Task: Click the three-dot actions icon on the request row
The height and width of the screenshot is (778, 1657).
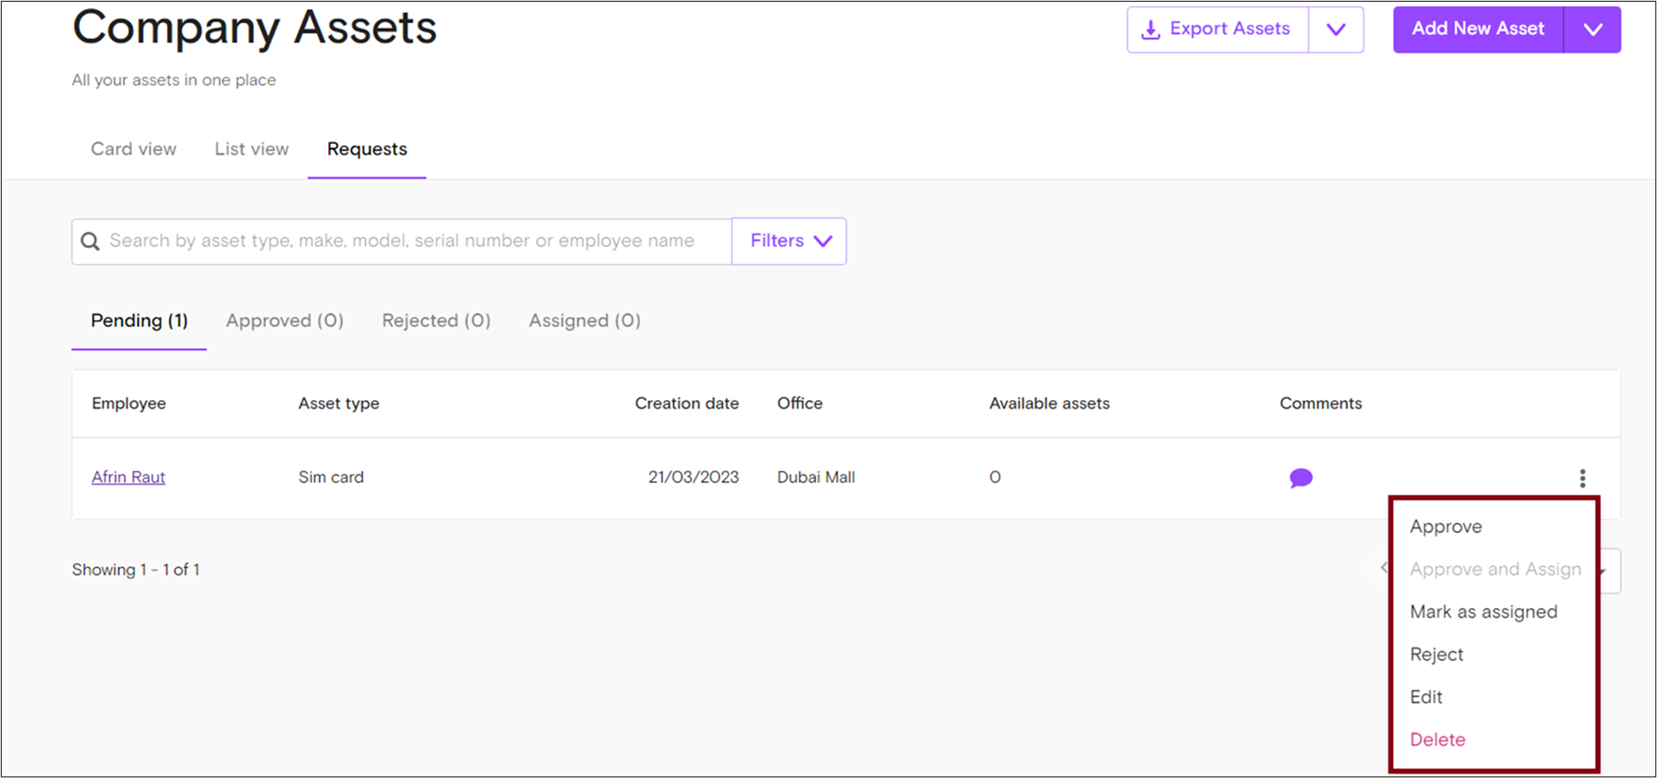Action: tap(1582, 478)
